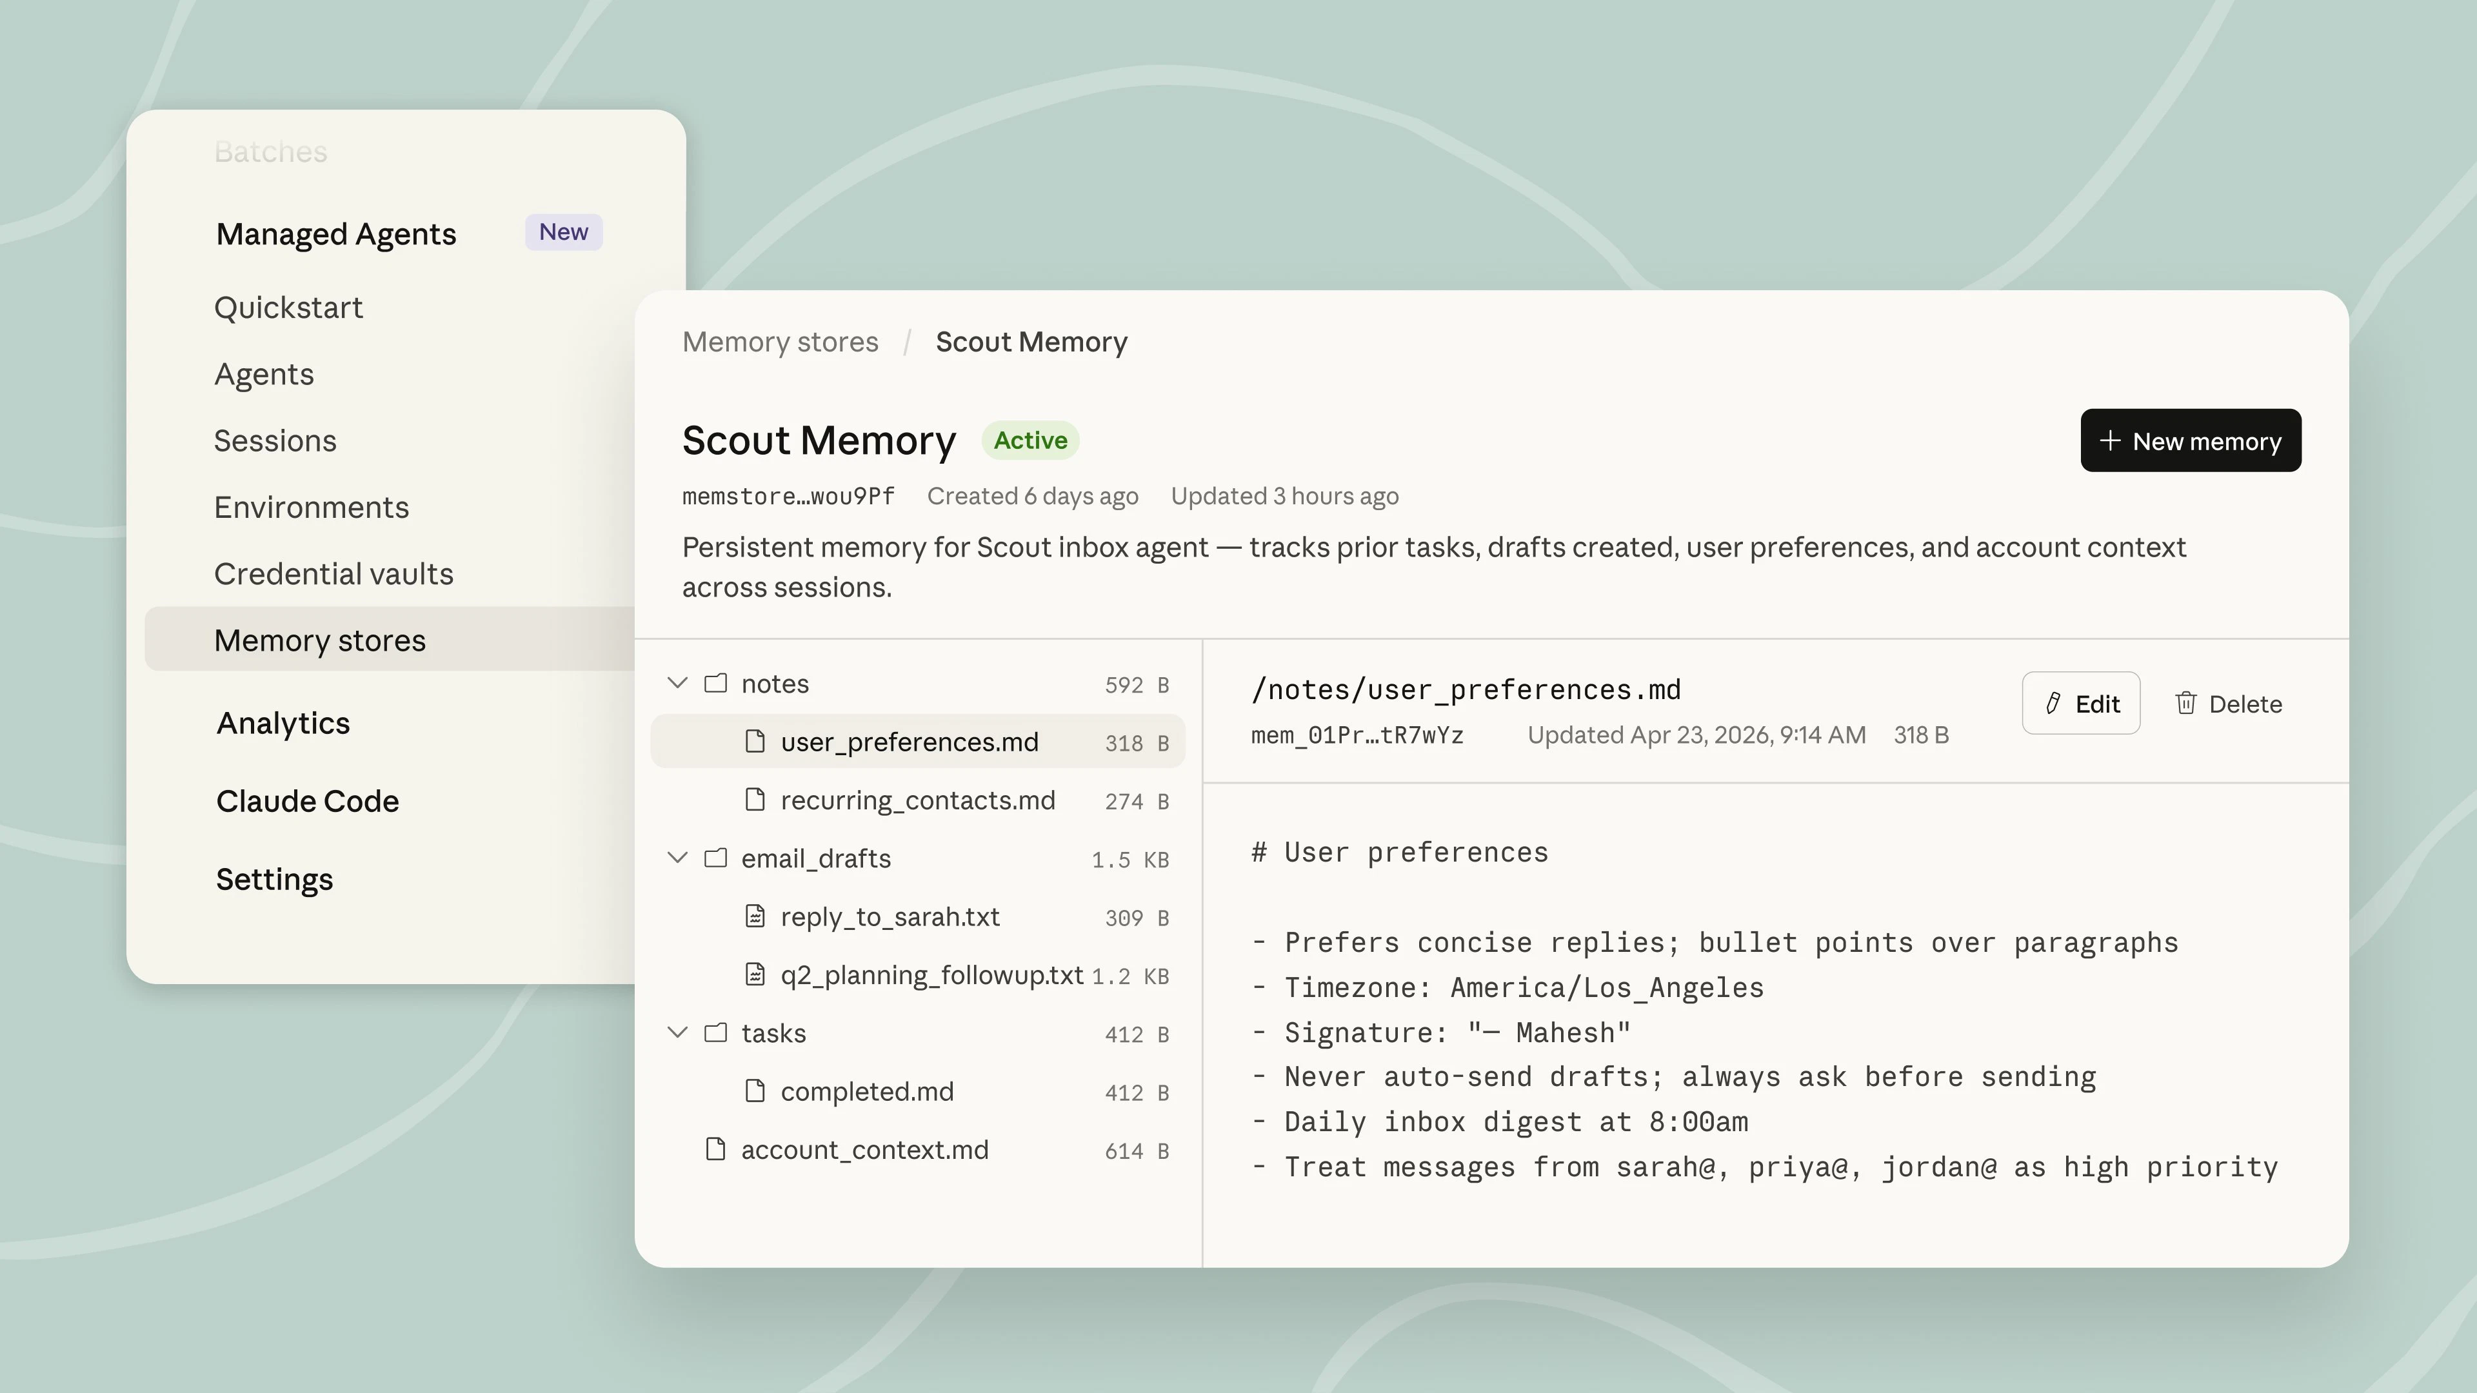This screenshot has width=2477, height=1393.
Task: Collapse the notes folder
Action: [x=677, y=682]
